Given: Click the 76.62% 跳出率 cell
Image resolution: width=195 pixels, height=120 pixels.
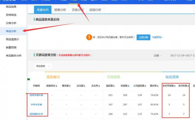Looking at the screenshot, I should pos(154,95).
